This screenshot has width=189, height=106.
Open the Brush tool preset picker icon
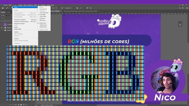(x=7, y=8)
